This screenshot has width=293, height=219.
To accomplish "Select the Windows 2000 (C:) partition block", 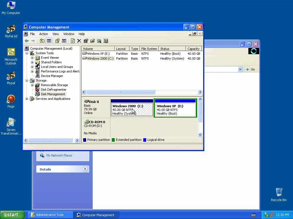I will [132, 108].
